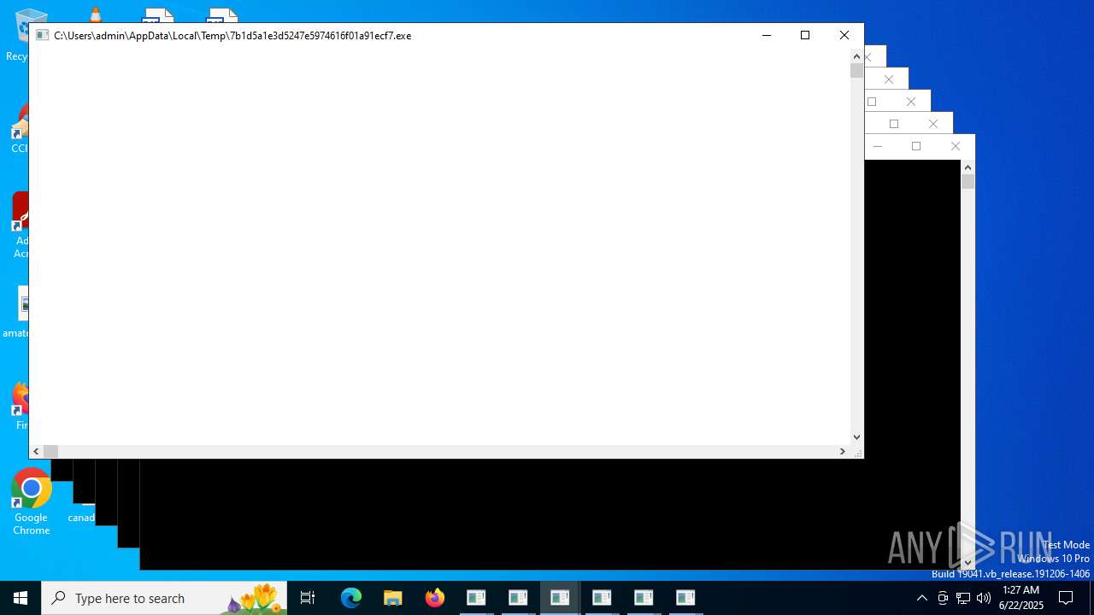Open the VLC media player desktop icon
Image resolution: width=1094 pixels, height=615 pixels.
coord(96,15)
